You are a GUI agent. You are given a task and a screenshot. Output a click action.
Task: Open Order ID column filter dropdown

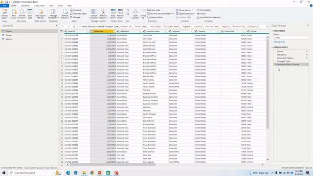click(89, 31)
